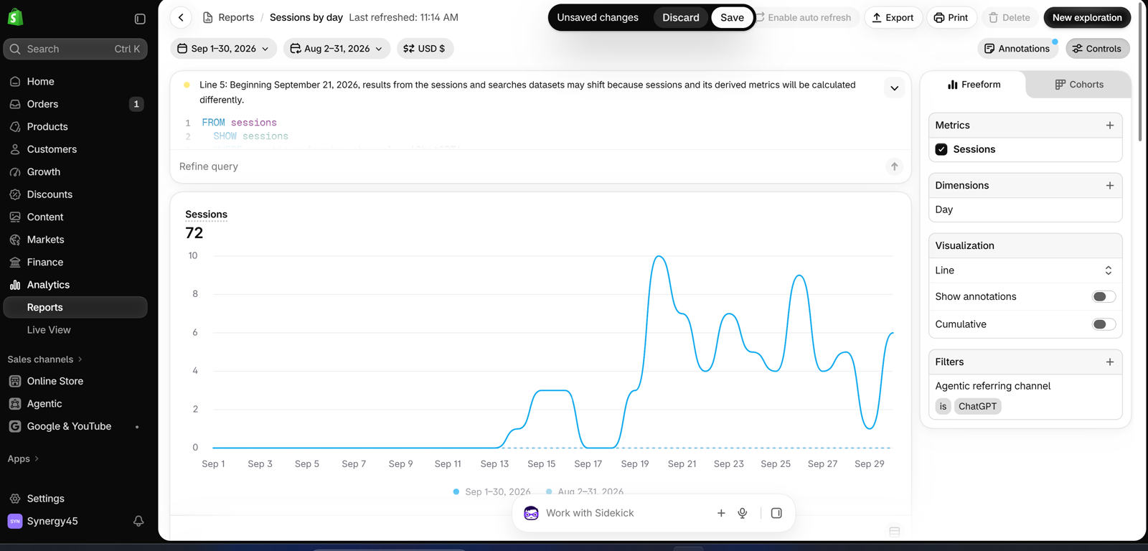Image resolution: width=1148 pixels, height=551 pixels.
Task: Expand the Apps section
Action: coord(24,459)
